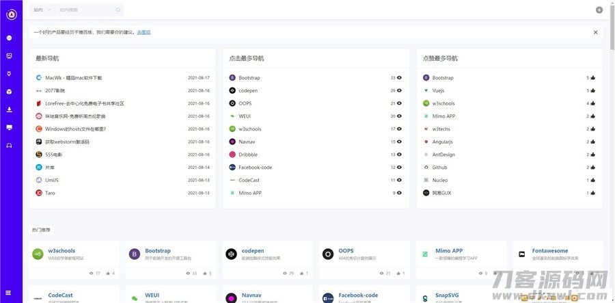Click the eye icon in the Bootstrap row

[x=399, y=78]
